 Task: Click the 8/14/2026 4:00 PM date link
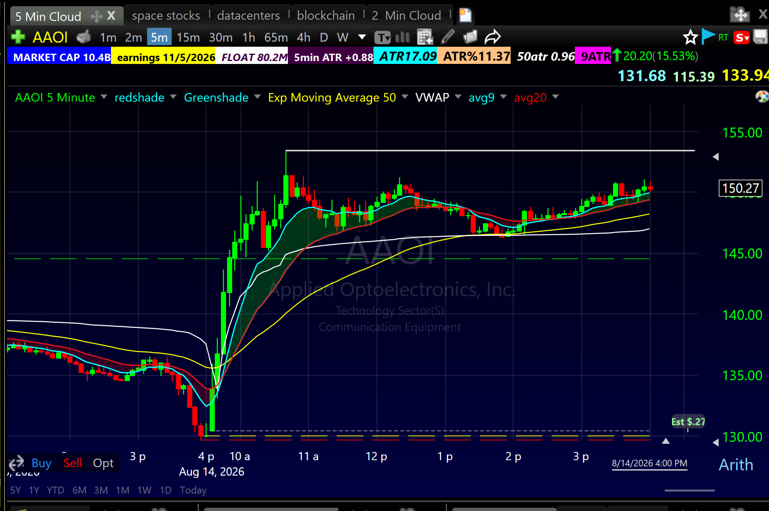[649, 463]
